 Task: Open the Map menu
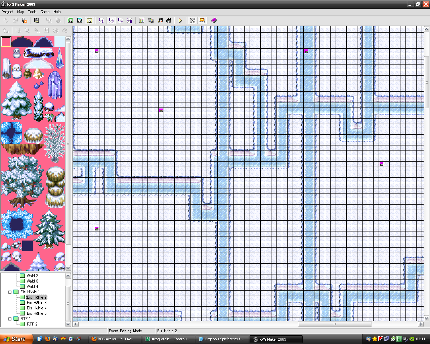click(x=20, y=12)
